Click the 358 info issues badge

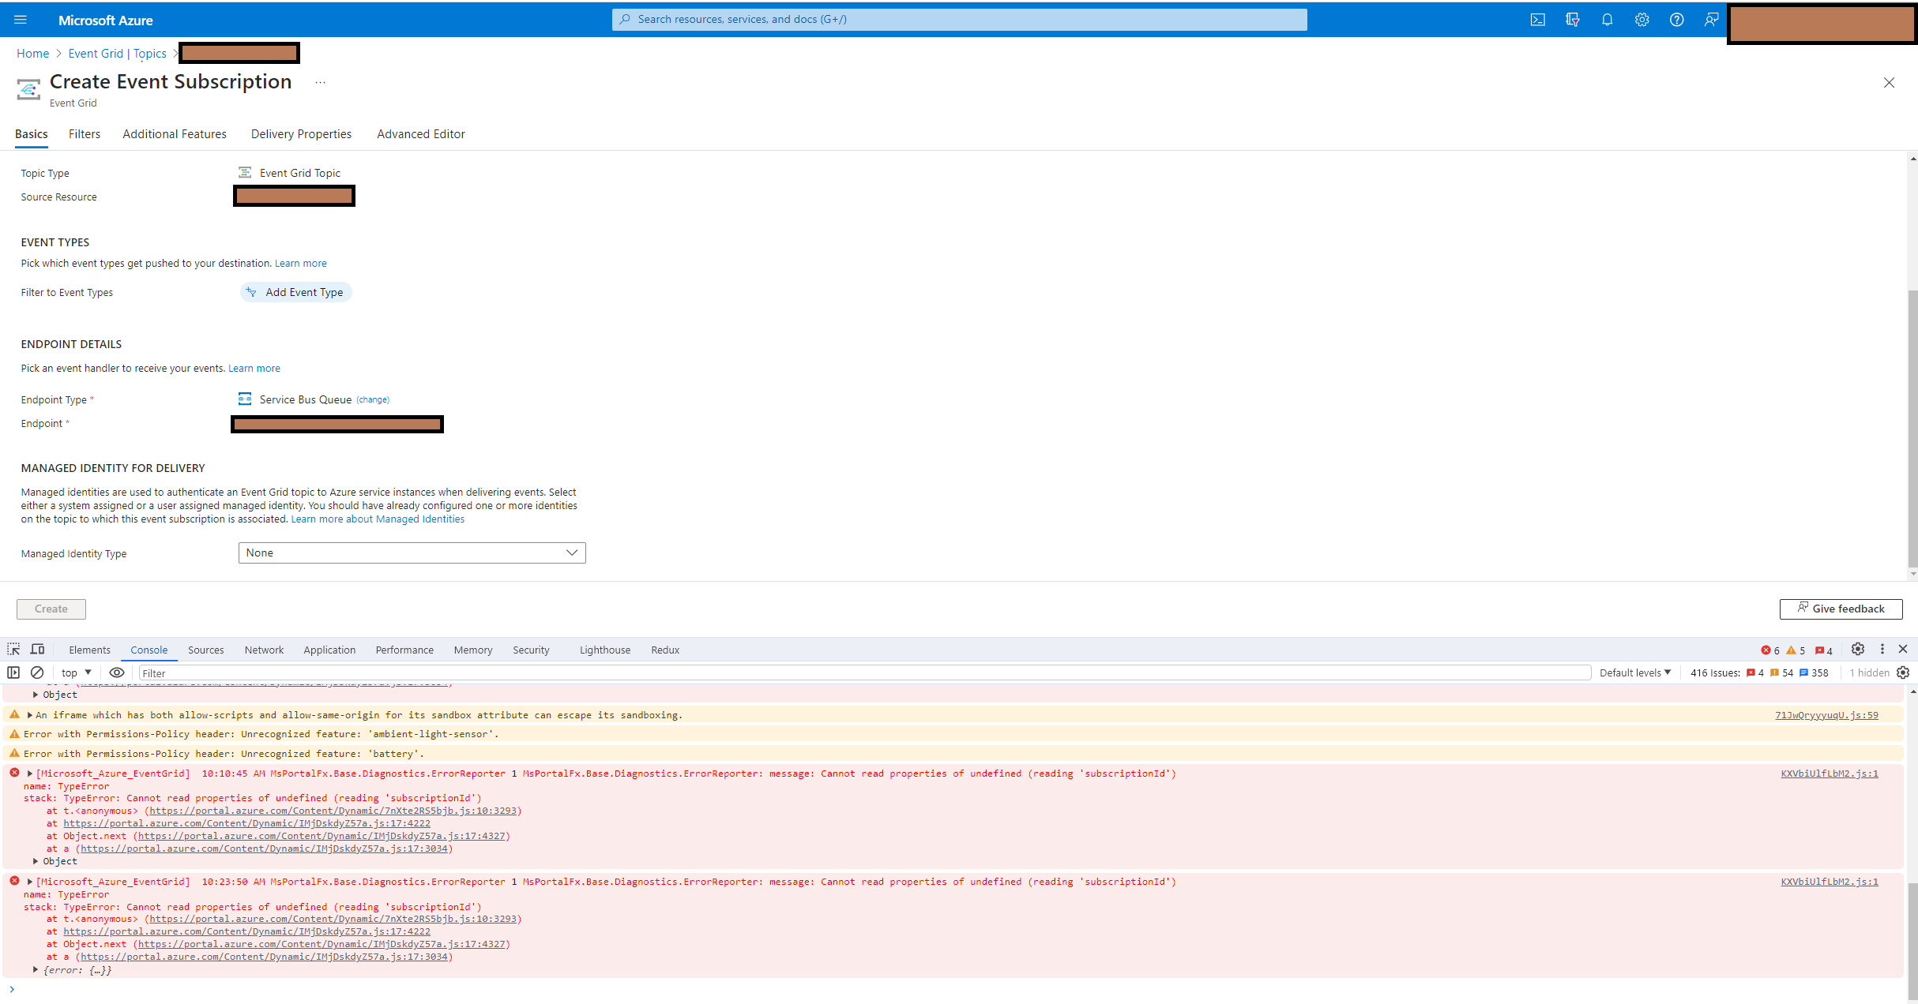[1815, 673]
